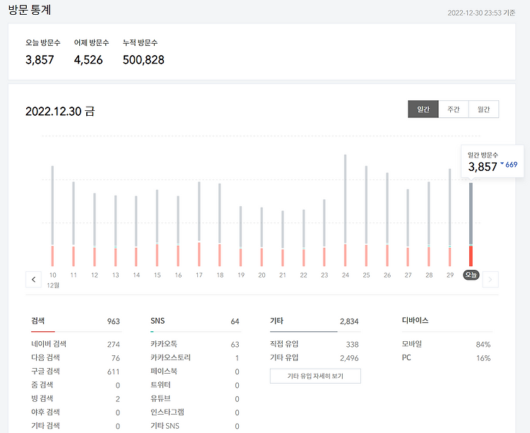Click the 일간 방문수 3,857 tooltip

[493, 162]
